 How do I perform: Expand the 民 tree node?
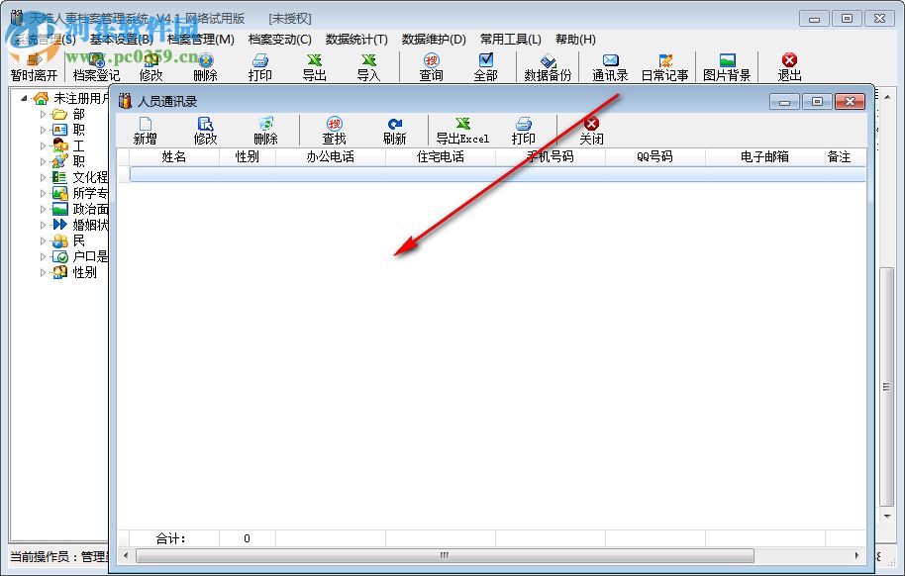tap(43, 240)
